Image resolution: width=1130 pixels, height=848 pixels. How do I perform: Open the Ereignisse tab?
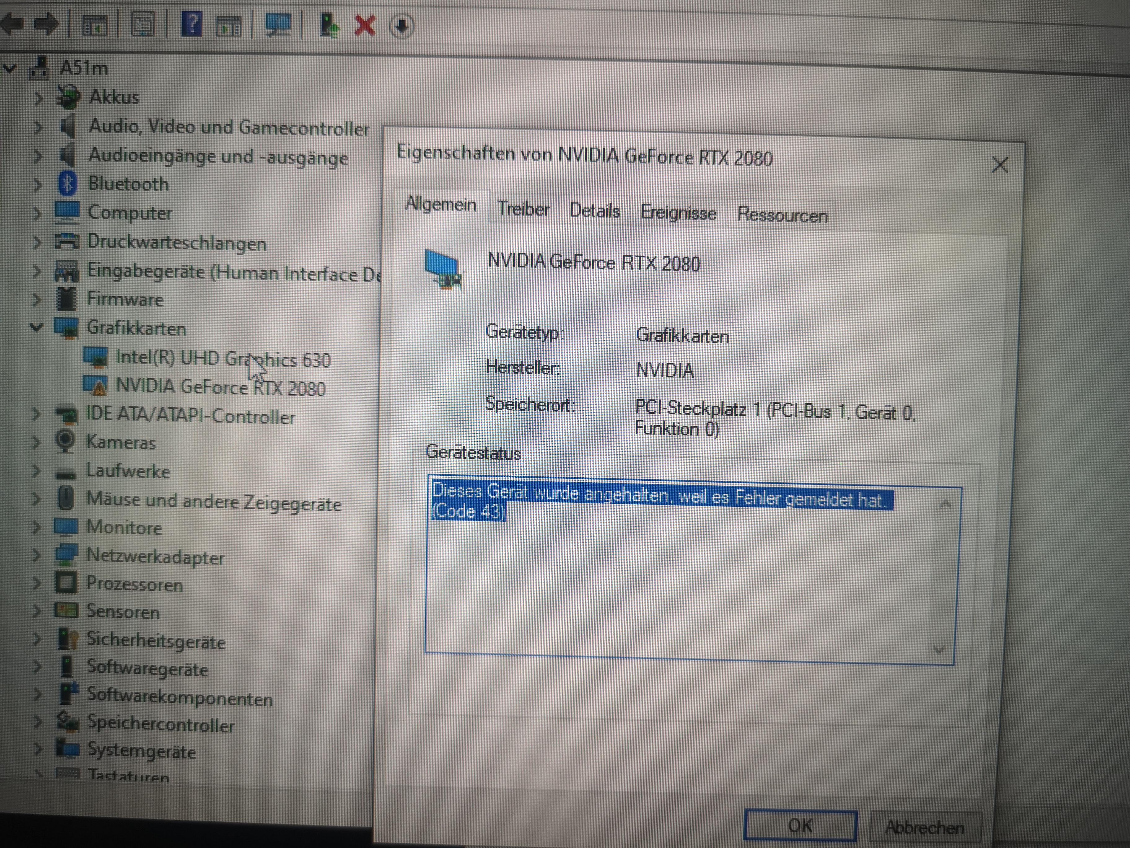coord(678,213)
